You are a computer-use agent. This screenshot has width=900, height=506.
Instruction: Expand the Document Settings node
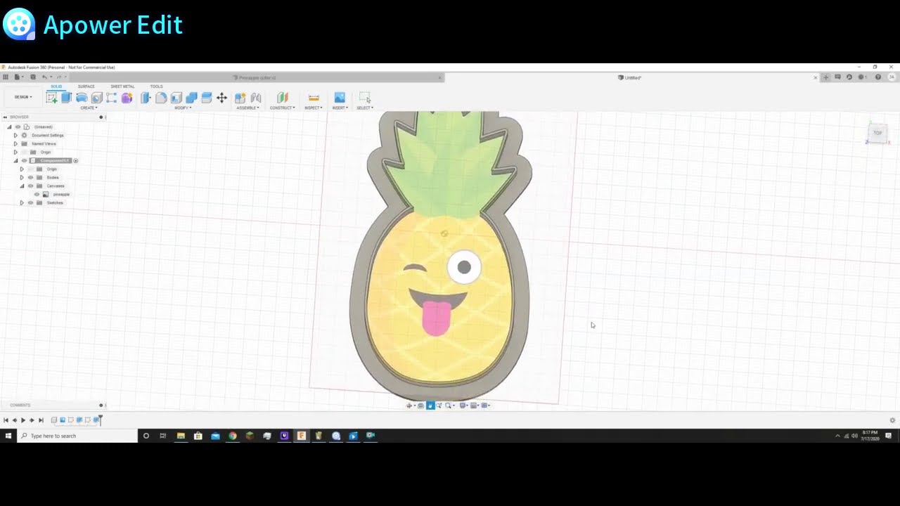click(15, 136)
